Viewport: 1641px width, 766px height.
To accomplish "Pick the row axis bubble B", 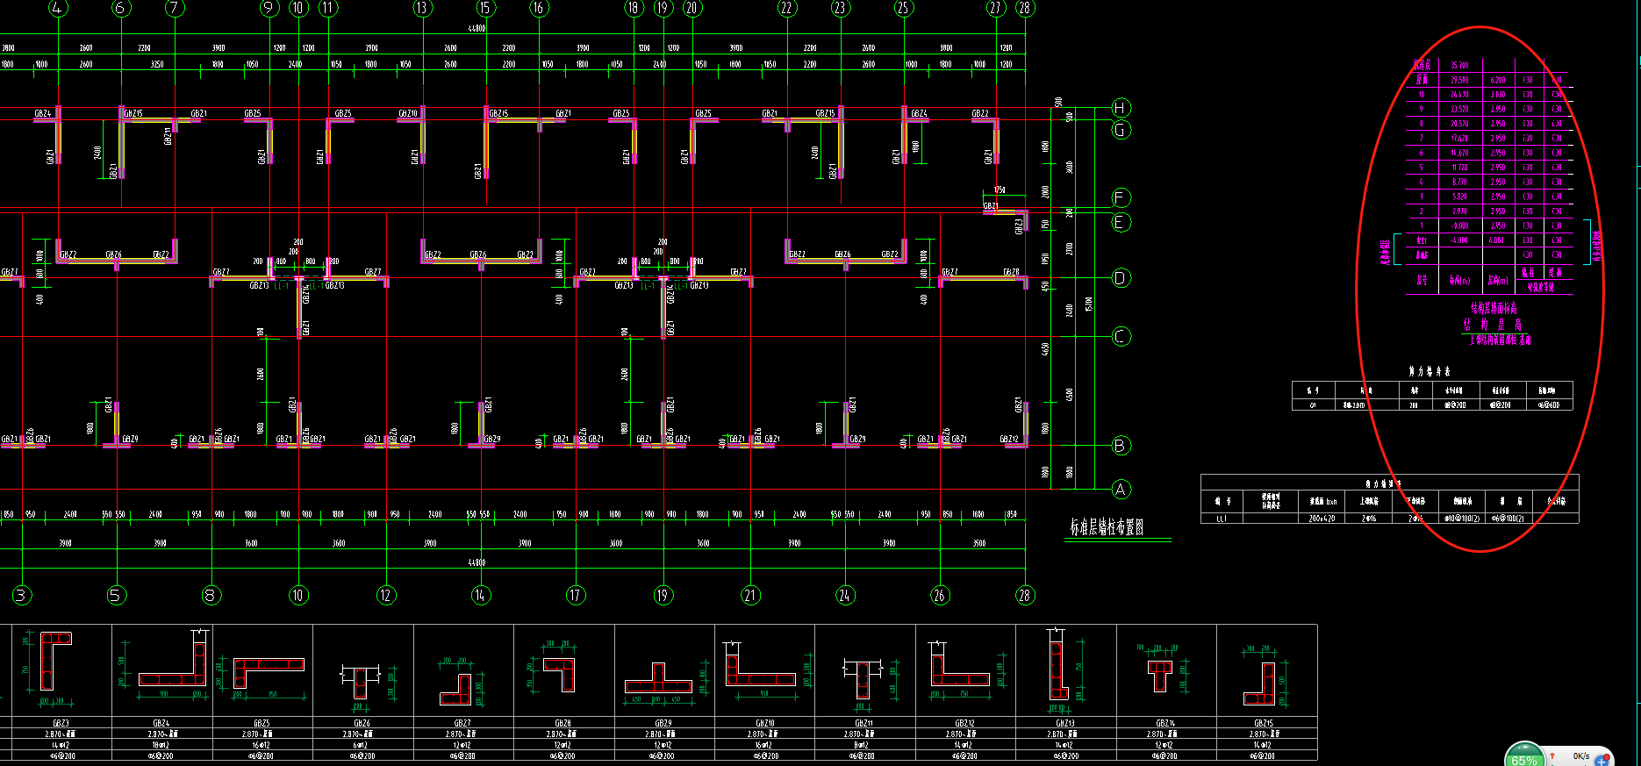I will (1121, 446).
